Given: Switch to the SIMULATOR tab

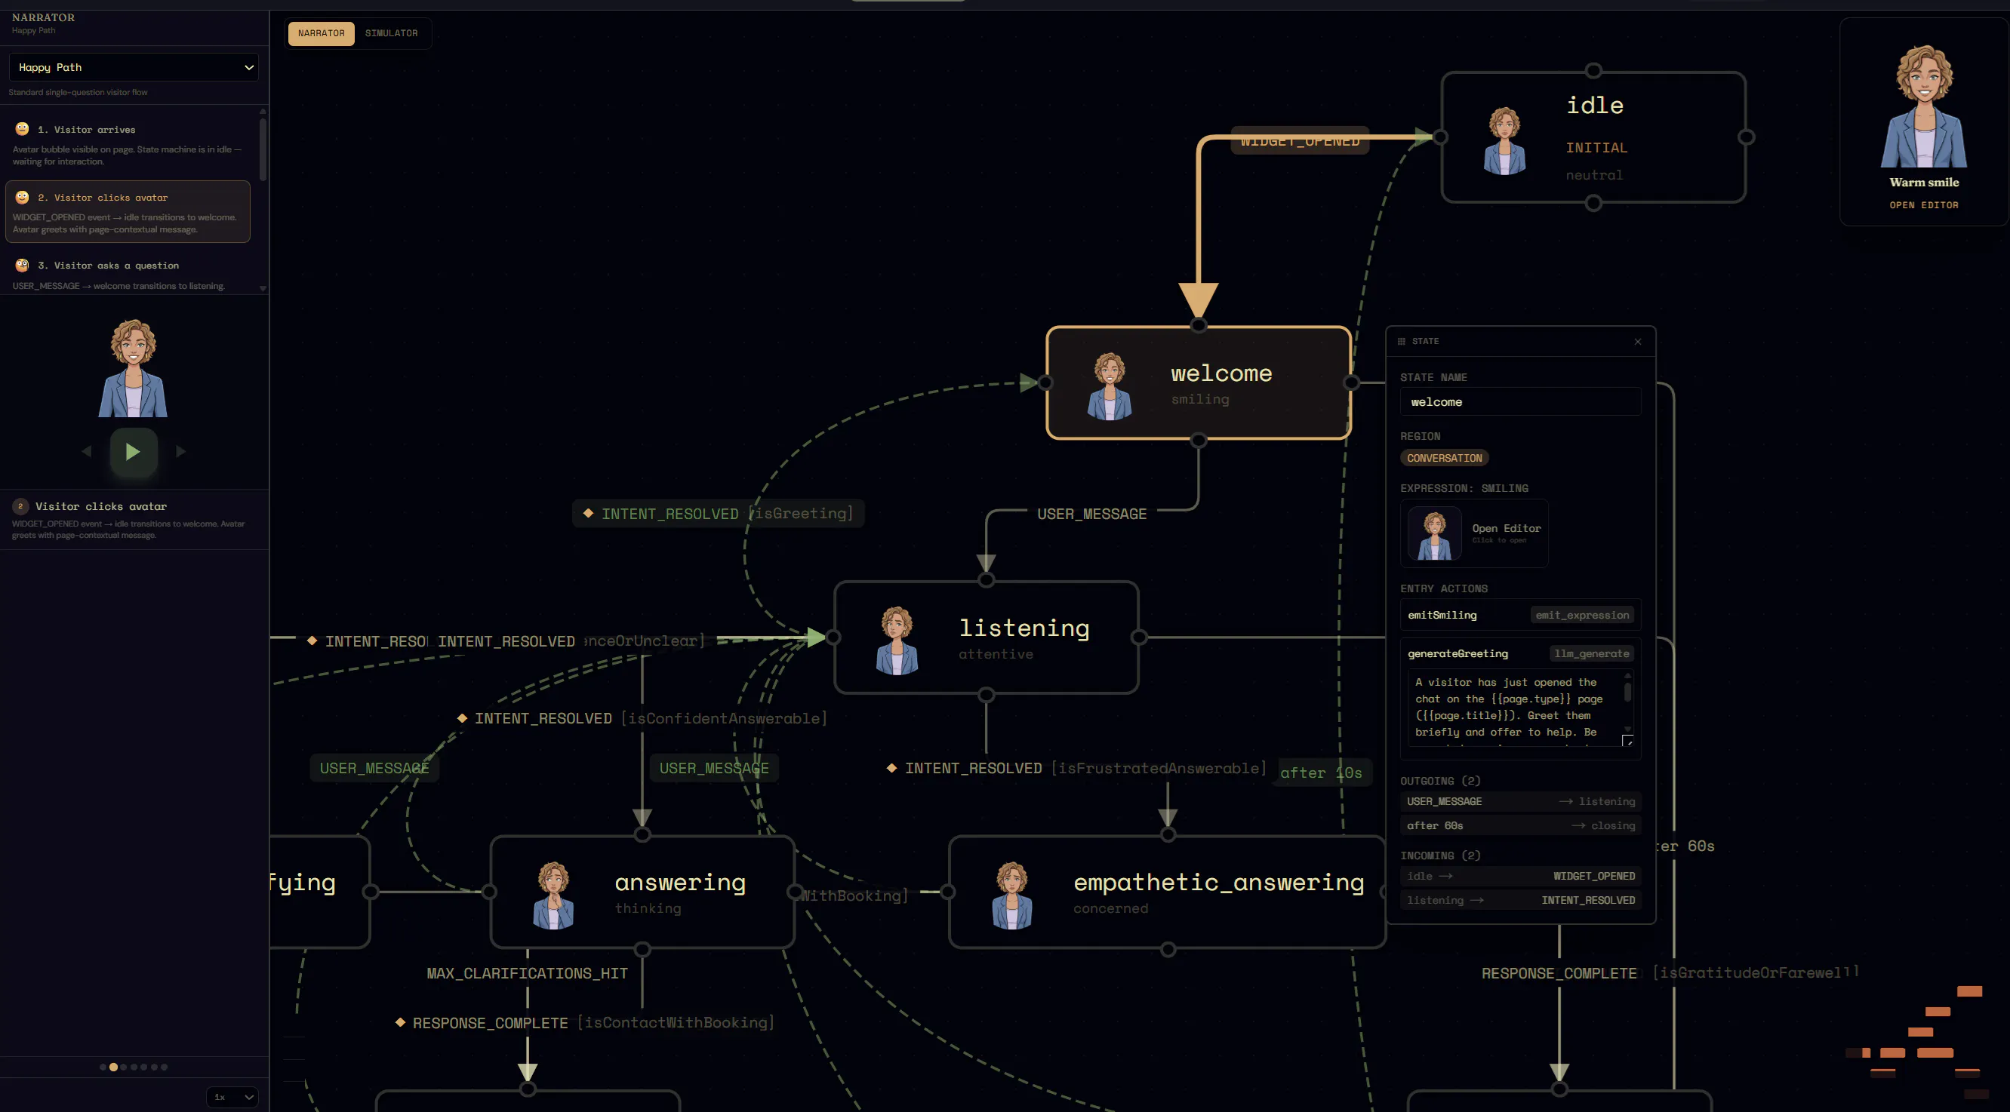Looking at the screenshot, I should click(x=391, y=33).
